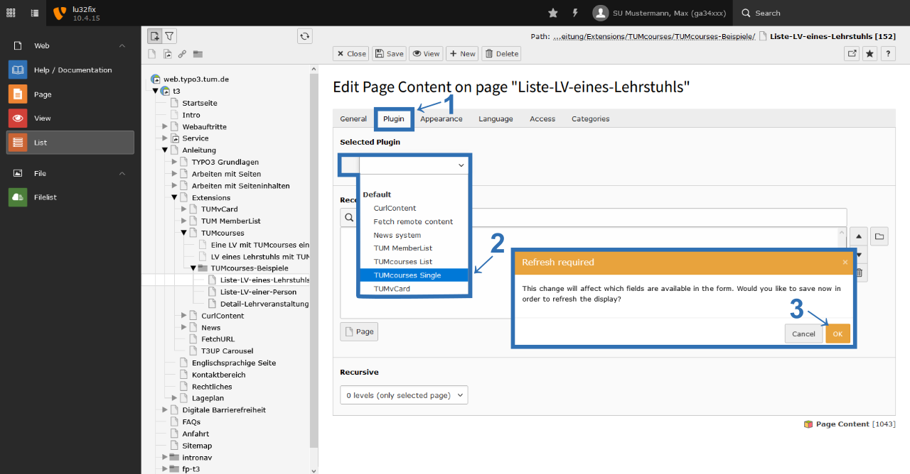Choose CurlContent plugin option
Viewport: 910px width, 474px height.
414,208
